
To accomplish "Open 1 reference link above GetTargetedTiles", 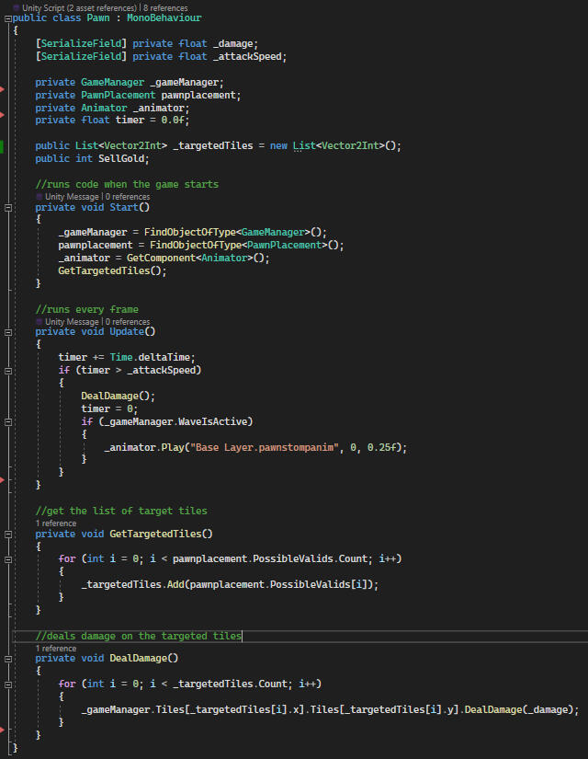I will coord(56,523).
